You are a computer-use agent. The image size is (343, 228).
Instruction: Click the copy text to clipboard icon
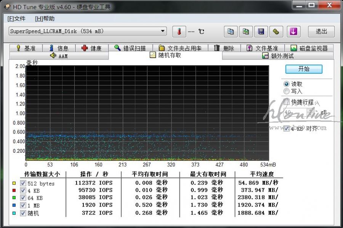point(231,32)
